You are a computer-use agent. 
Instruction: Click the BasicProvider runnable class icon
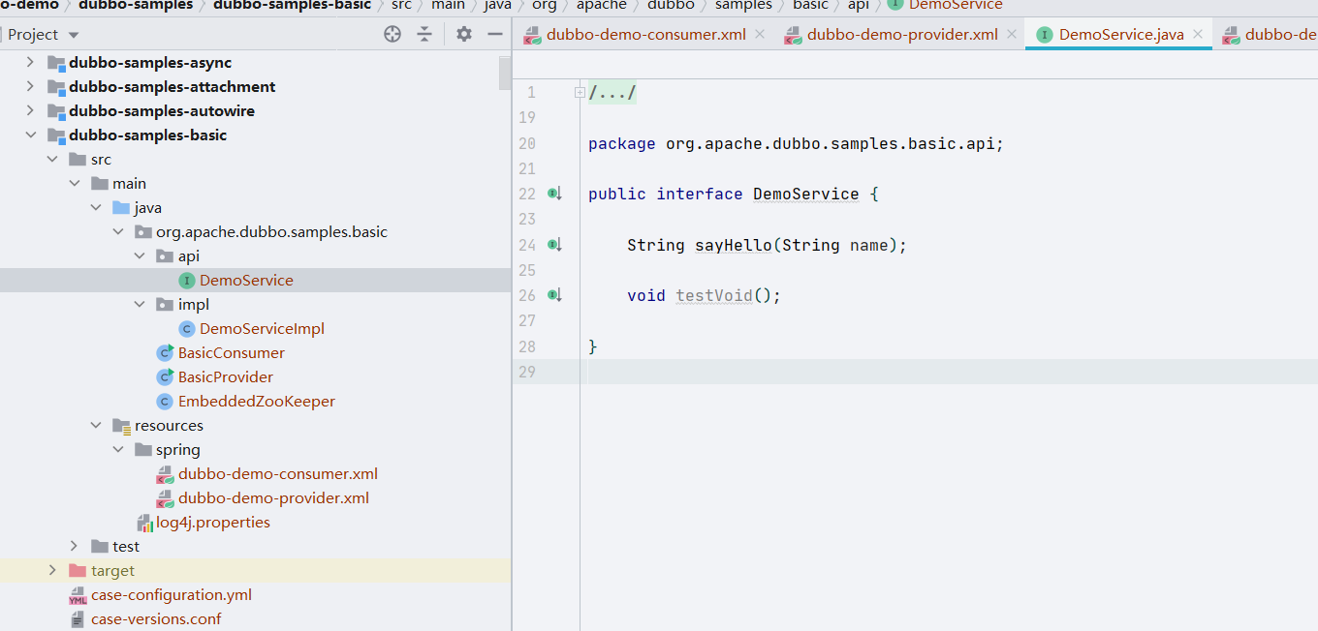[x=165, y=376]
